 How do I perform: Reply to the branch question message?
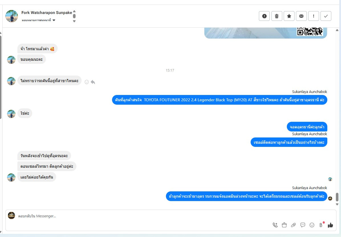pos(93,82)
